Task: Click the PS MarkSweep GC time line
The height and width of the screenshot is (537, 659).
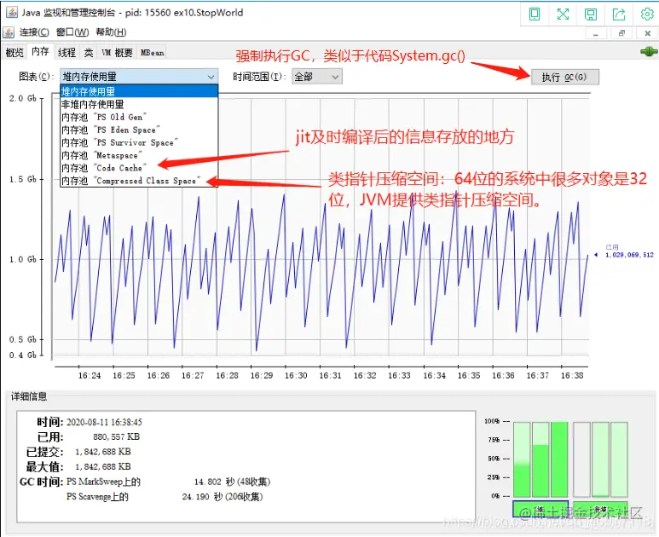Action: 168,482
